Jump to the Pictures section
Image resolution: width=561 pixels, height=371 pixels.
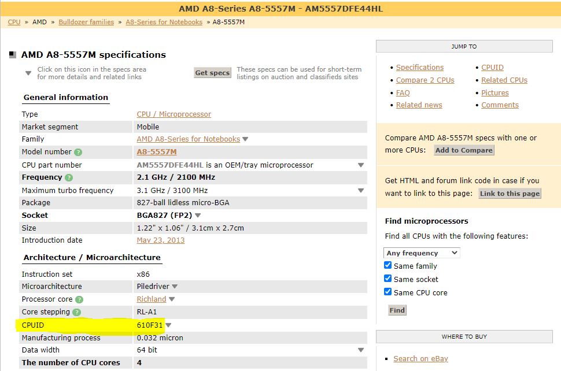(495, 93)
